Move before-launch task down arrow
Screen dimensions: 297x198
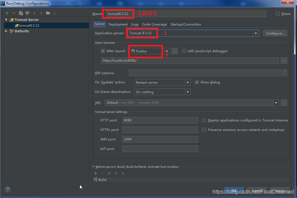(x=123, y=173)
